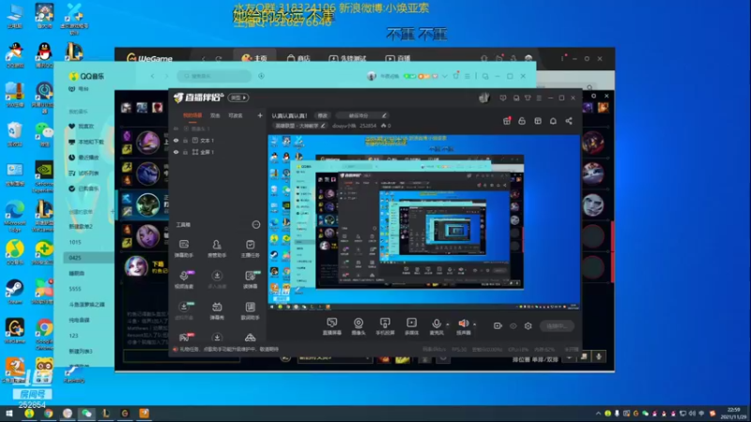Open 本地和下载 in QQ音乐 sidebar

tap(86, 143)
